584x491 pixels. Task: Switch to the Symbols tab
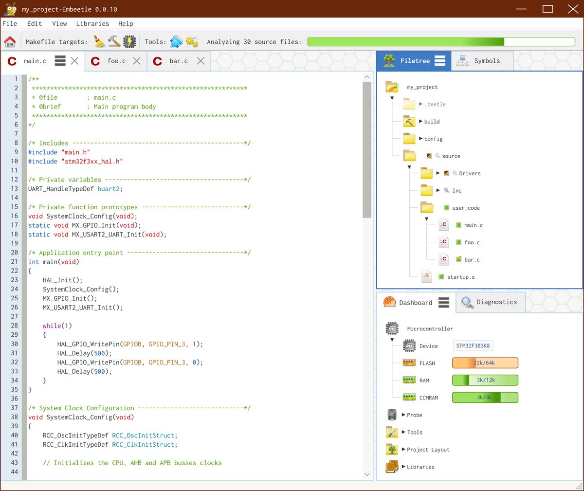488,60
